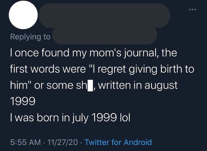The height and width of the screenshot is (151, 207).
Task: Click the "Replying to" label
Action: tap(30, 37)
